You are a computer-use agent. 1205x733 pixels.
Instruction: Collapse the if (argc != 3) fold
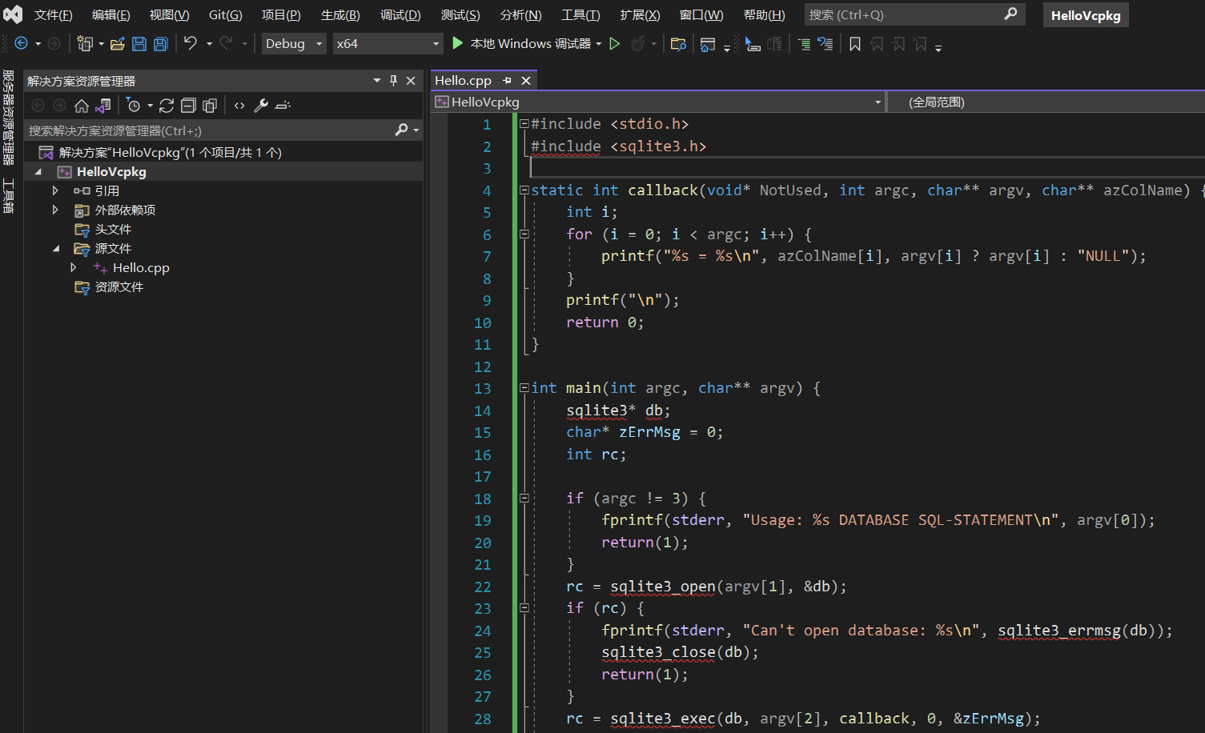coord(524,499)
